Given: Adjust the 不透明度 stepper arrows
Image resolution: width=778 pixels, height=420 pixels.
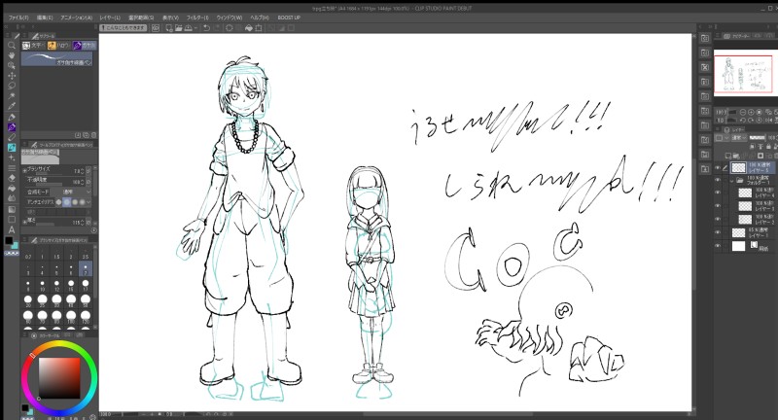Looking at the screenshot, I should [83, 182].
